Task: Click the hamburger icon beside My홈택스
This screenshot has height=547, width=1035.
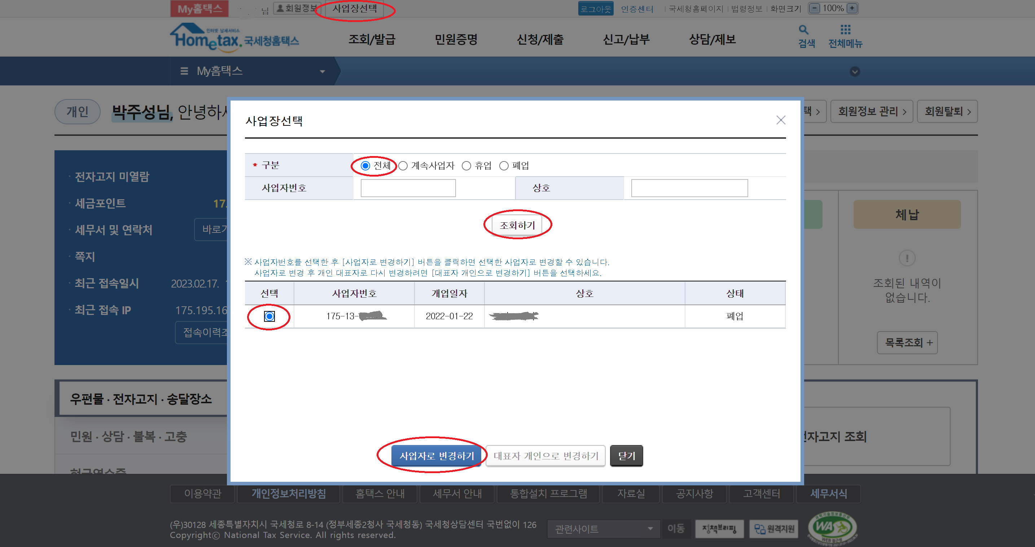Action: click(x=184, y=71)
